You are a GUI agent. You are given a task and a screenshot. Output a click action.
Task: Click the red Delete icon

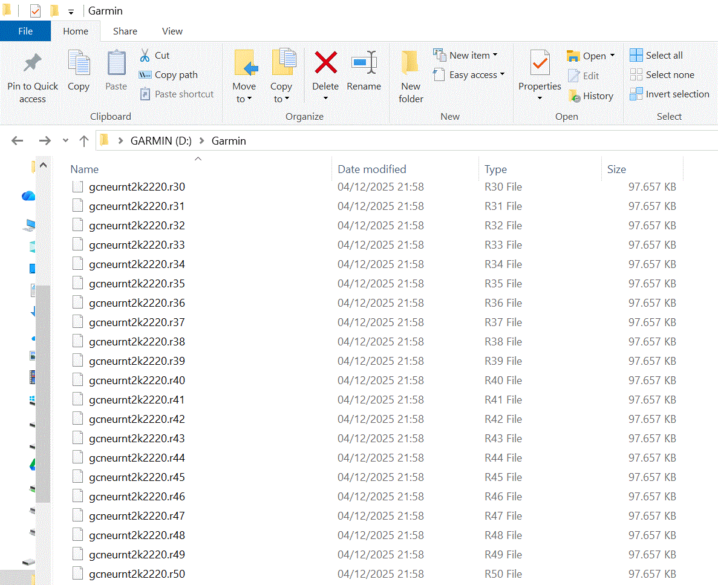click(325, 62)
